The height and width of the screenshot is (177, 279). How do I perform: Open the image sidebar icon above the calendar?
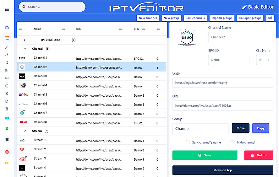point(7,78)
